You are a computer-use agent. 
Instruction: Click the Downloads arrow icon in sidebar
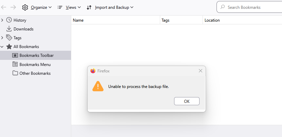tap(9, 29)
